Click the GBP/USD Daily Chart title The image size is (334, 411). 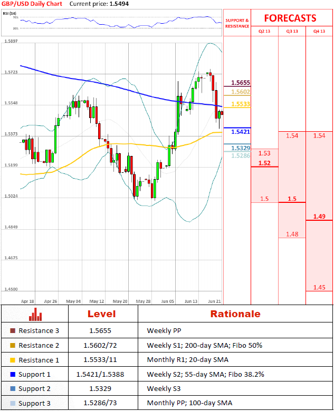point(32,4)
